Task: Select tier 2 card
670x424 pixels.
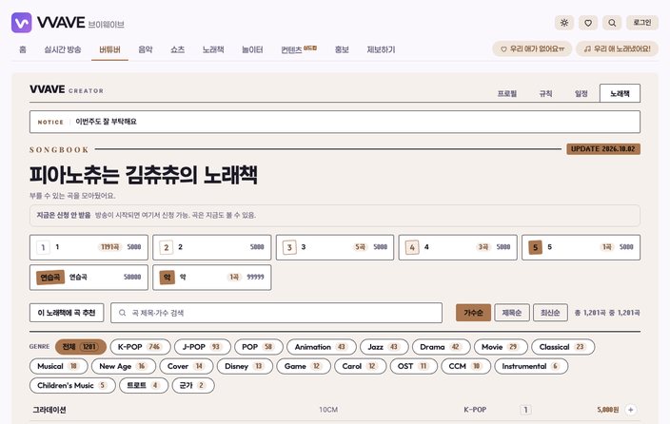Action: [212, 247]
